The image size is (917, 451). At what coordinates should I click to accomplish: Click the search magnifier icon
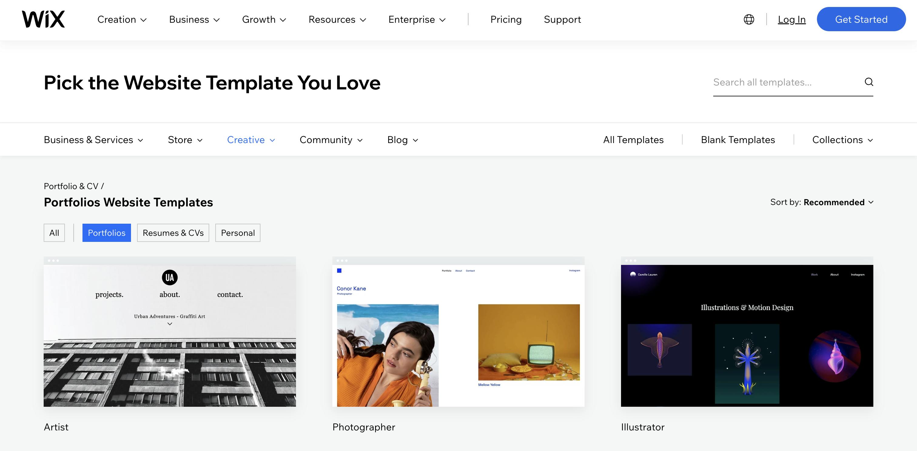868,82
